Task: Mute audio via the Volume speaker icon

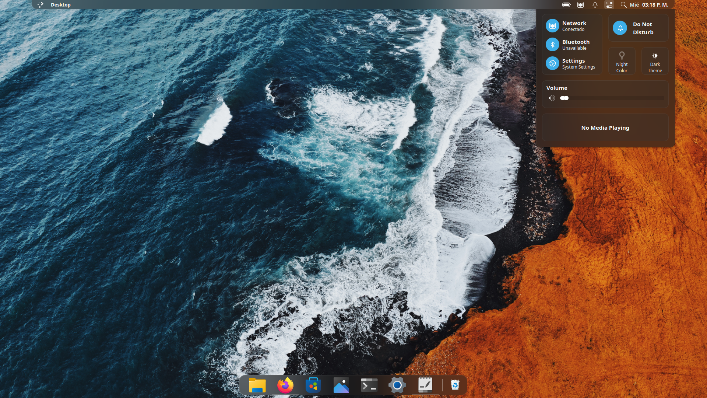Action: tap(552, 98)
